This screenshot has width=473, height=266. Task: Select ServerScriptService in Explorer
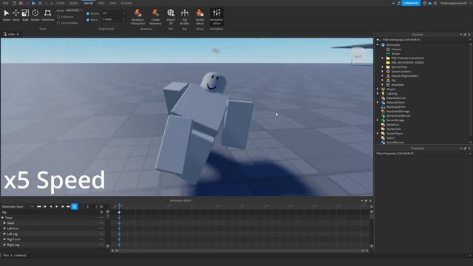(x=398, y=116)
